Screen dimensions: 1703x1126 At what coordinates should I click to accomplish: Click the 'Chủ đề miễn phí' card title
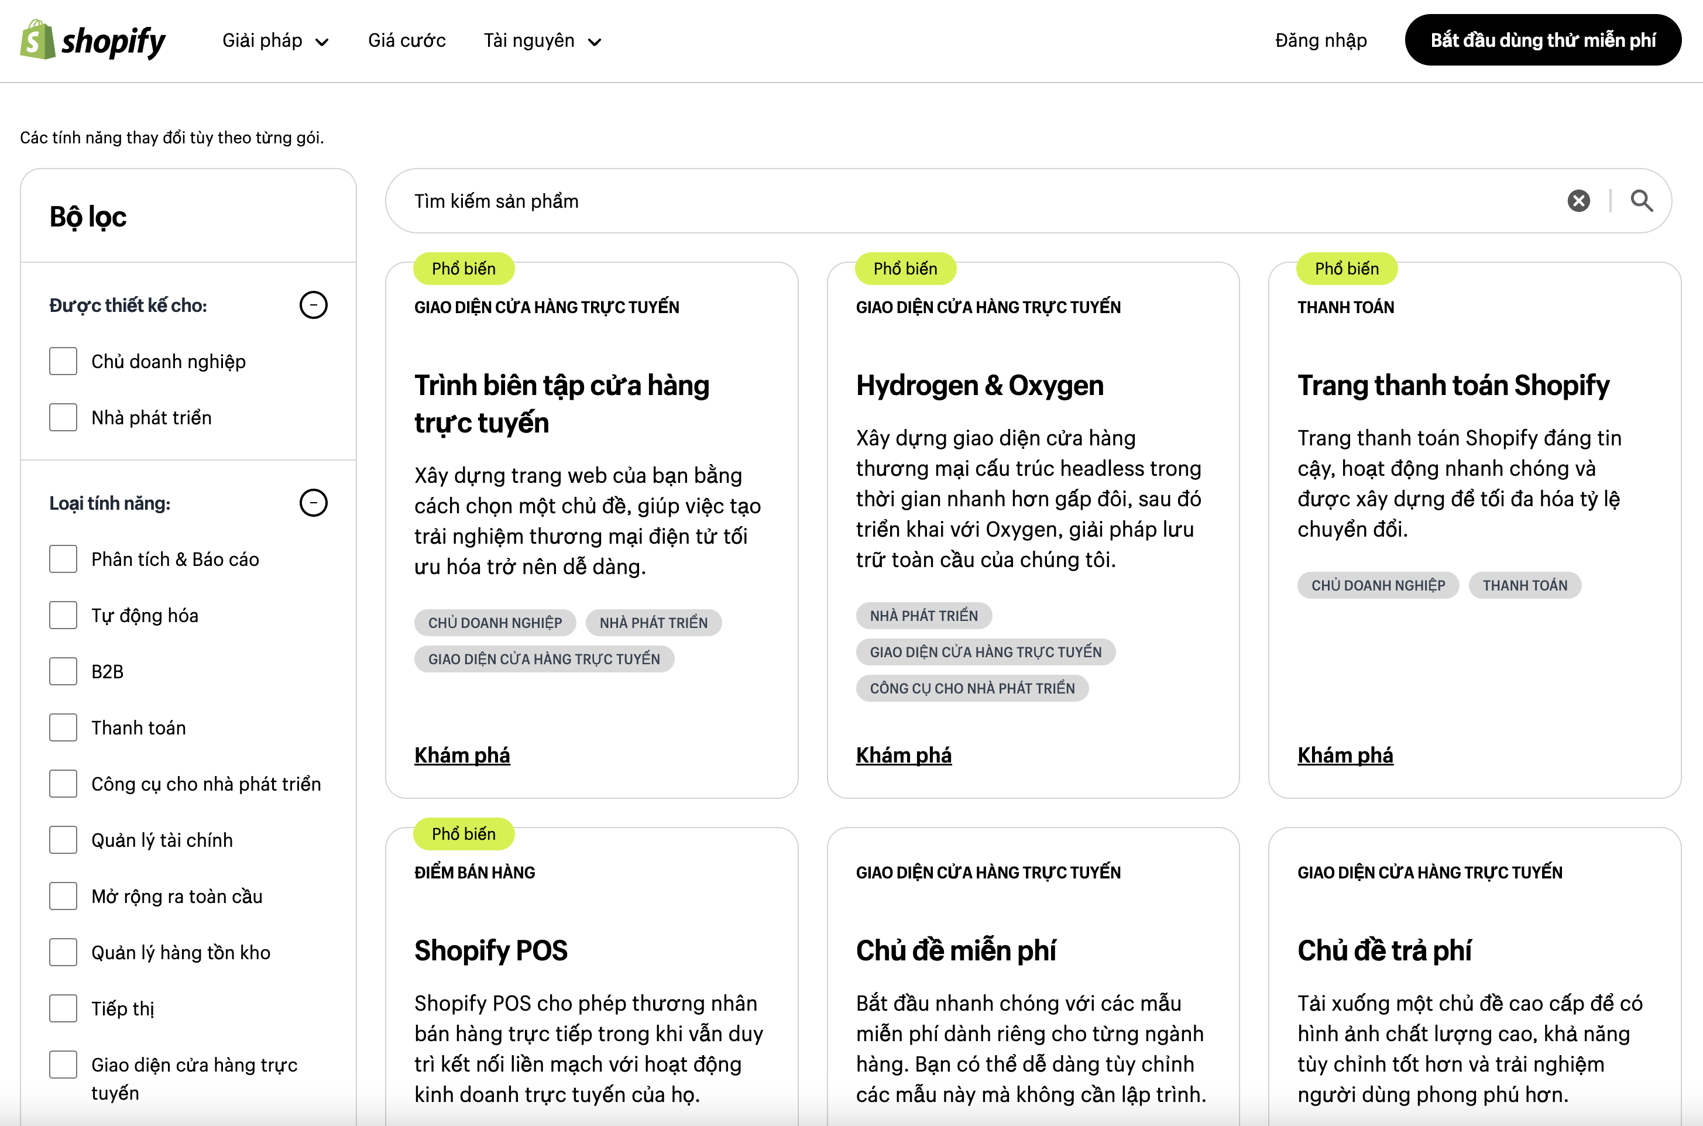[956, 951]
